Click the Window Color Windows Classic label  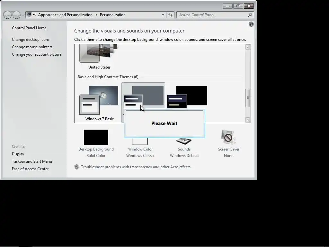[140, 152]
